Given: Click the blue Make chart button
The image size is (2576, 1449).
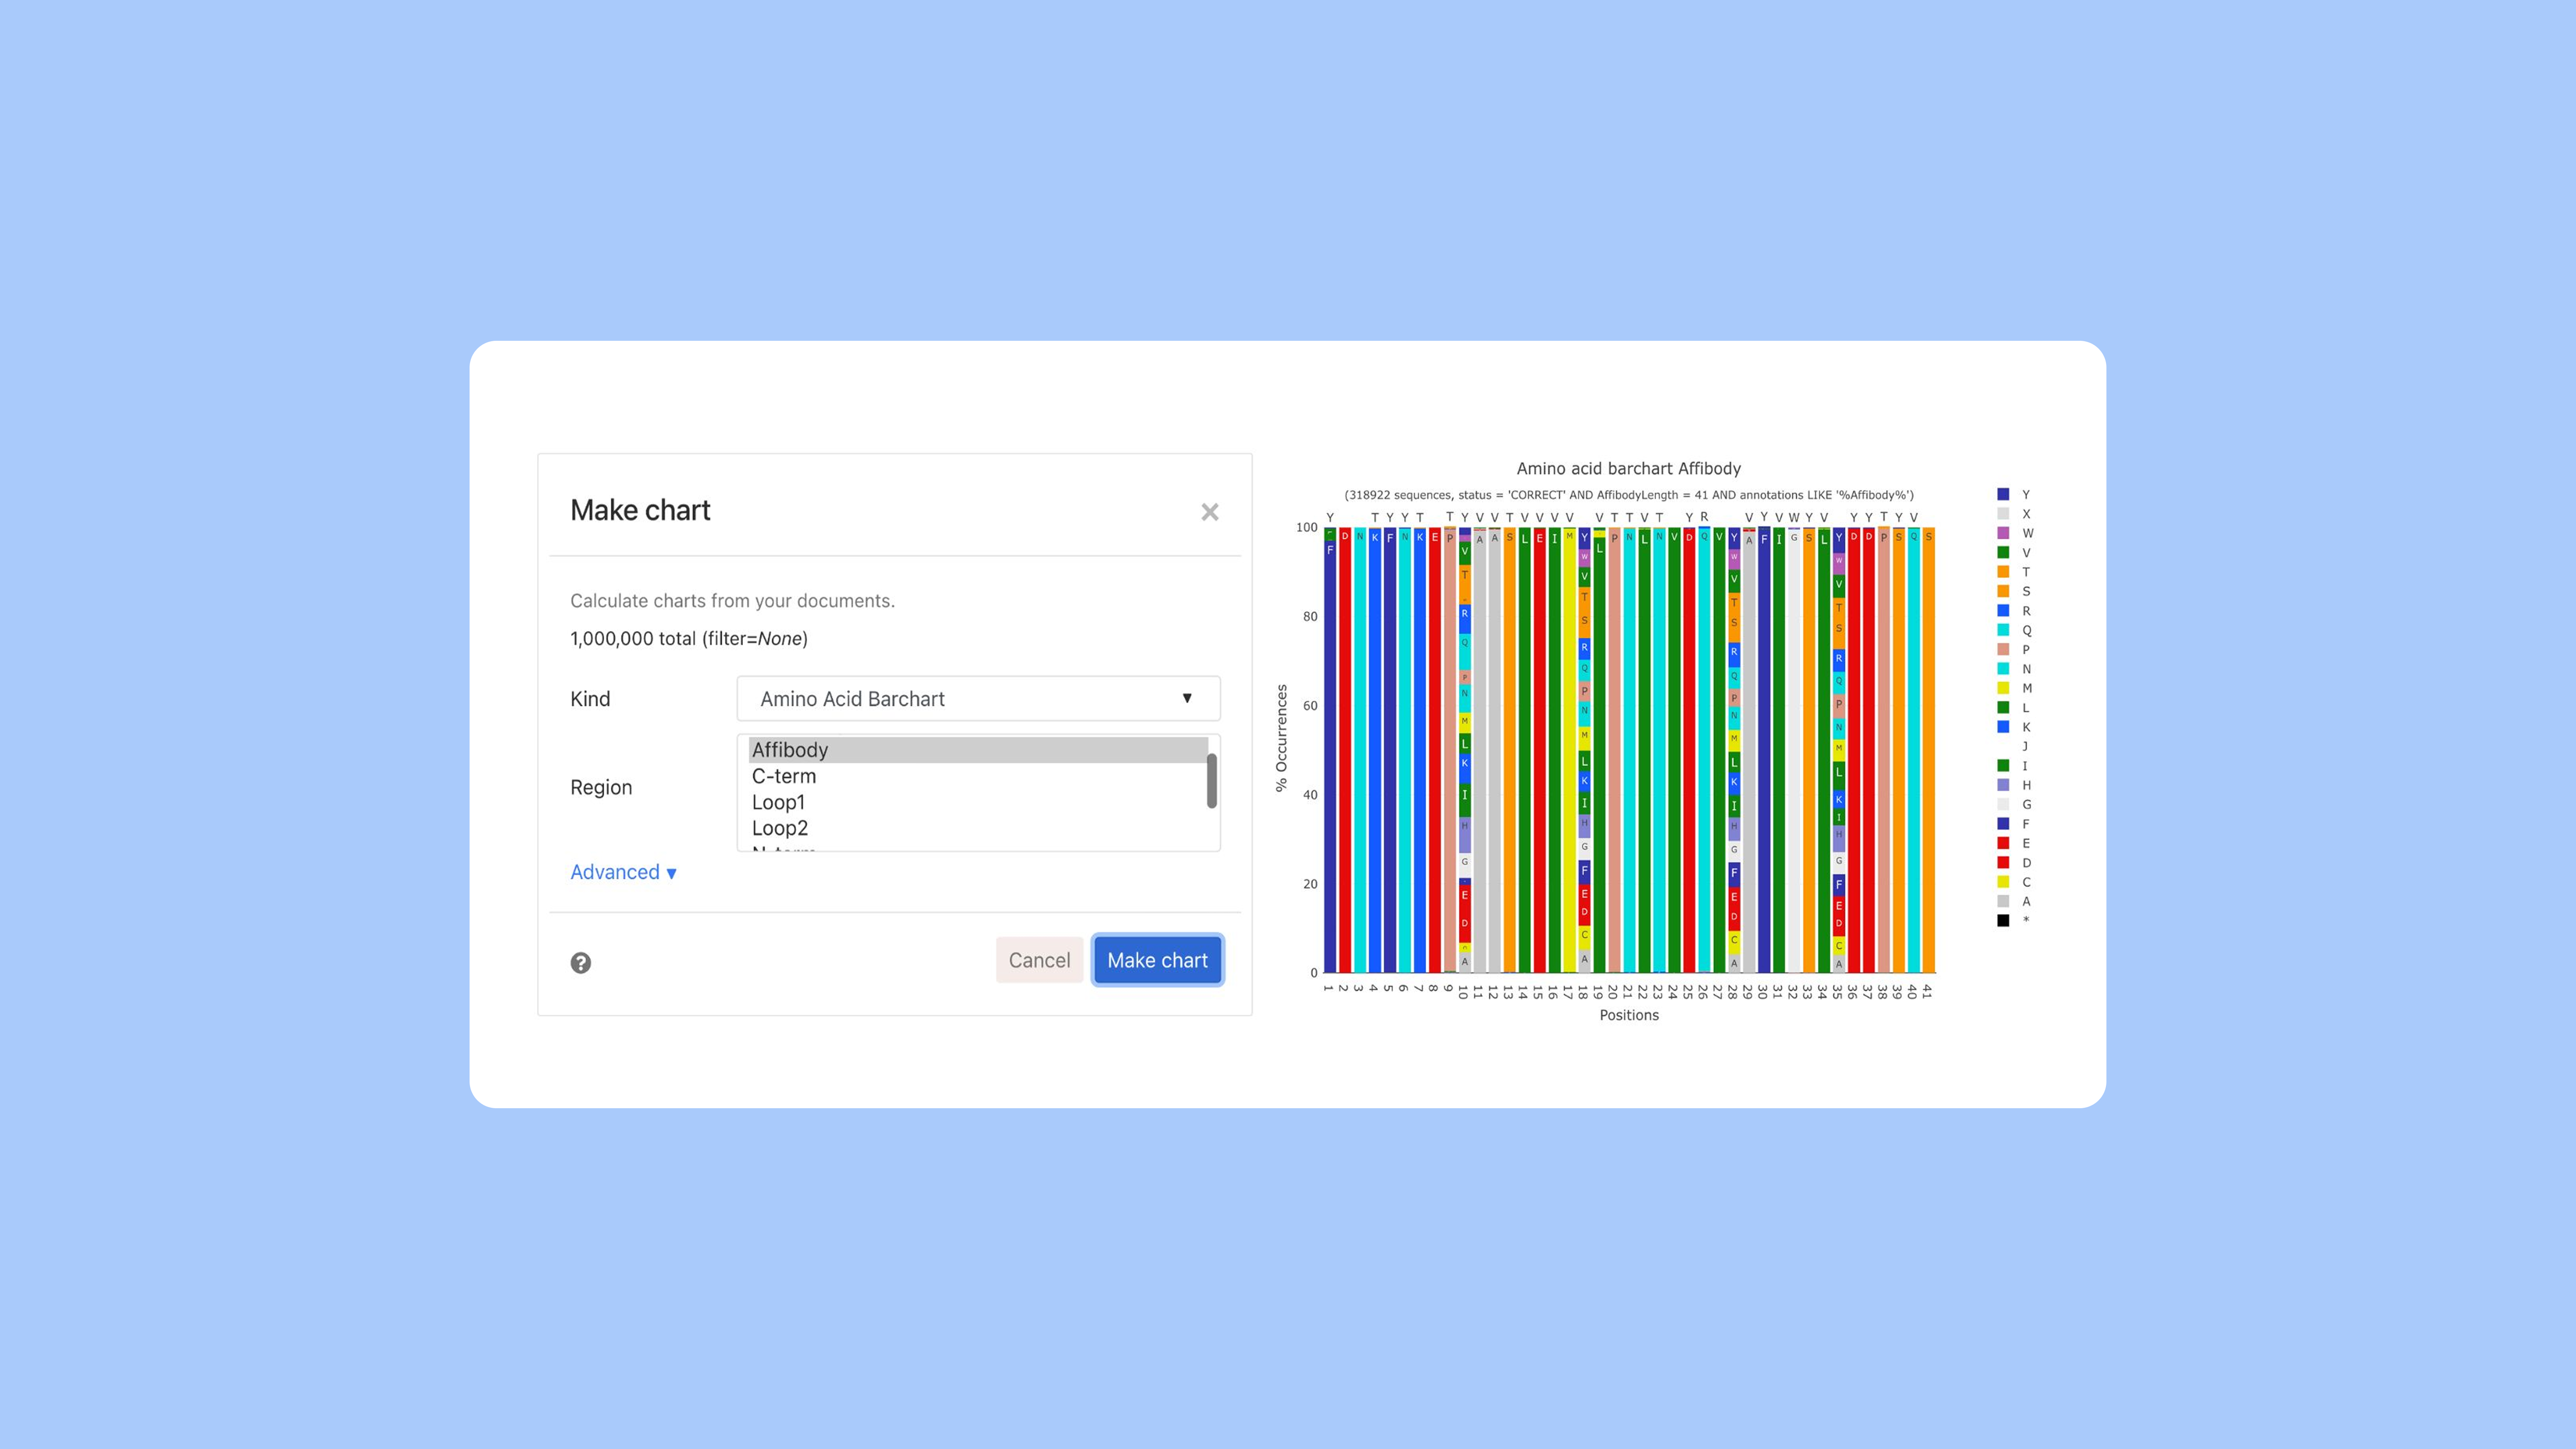Looking at the screenshot, I should coord(1157,960).
